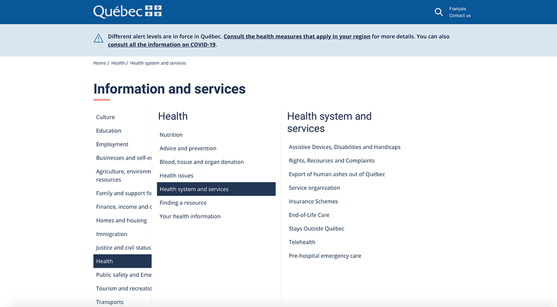This screenshot has height=307, width=557.
Task: Open Stays Outside Québec
Action: pyautogui.click(x=316, y=228)
